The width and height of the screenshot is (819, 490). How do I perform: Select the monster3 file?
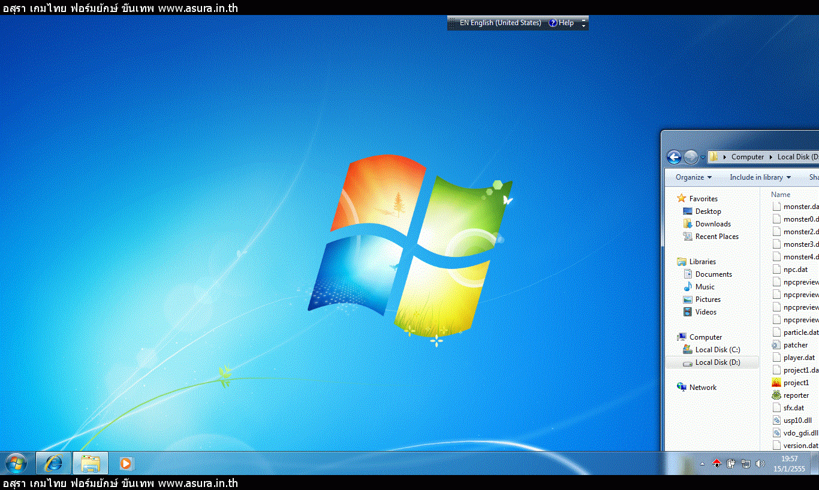(x=795, y=244)
